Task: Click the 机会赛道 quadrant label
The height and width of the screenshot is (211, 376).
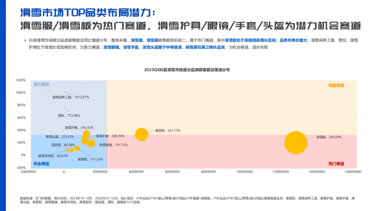Action: (x=41, y=164)
